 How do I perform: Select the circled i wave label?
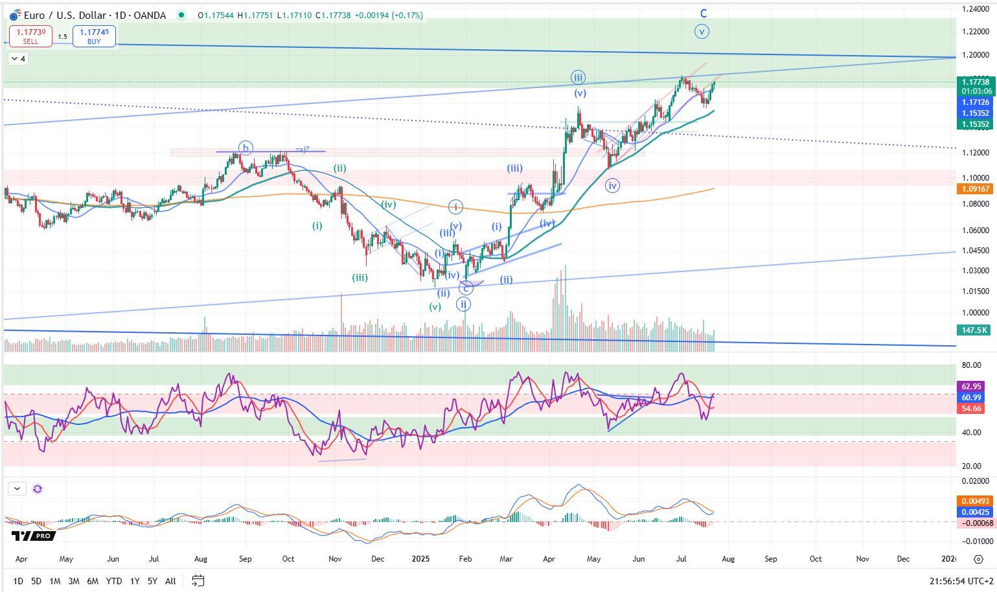(x=455, y=207)
